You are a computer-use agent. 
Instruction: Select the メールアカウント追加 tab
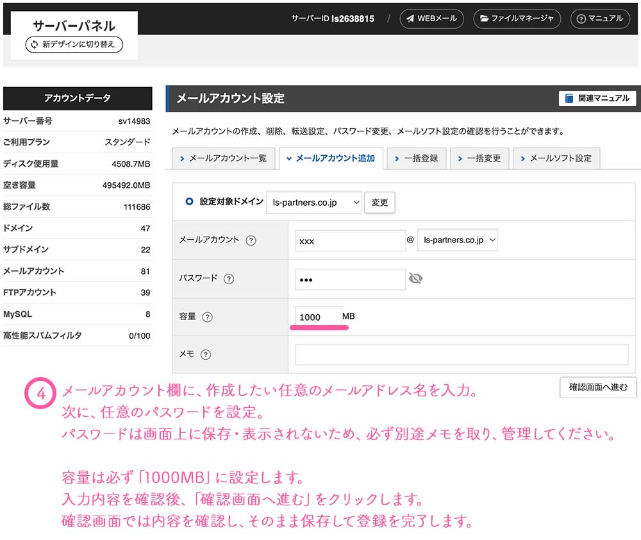pos(330,158)
